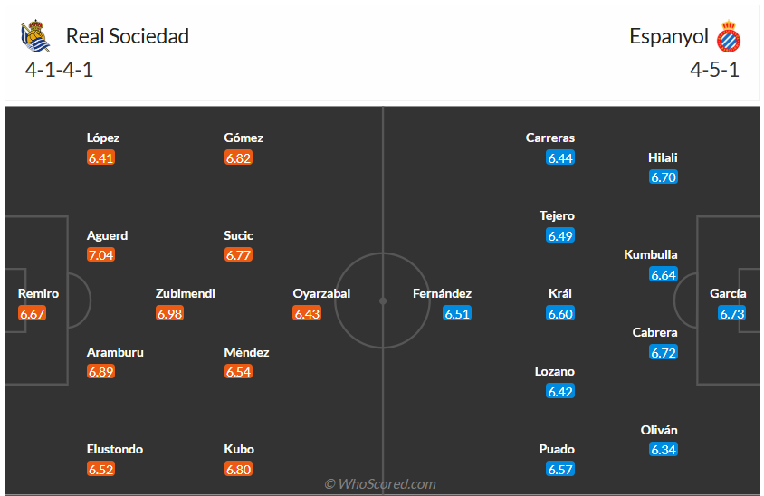764x496 pixels.
Task: Click the player name Elustondo
Action: point(115,449)
